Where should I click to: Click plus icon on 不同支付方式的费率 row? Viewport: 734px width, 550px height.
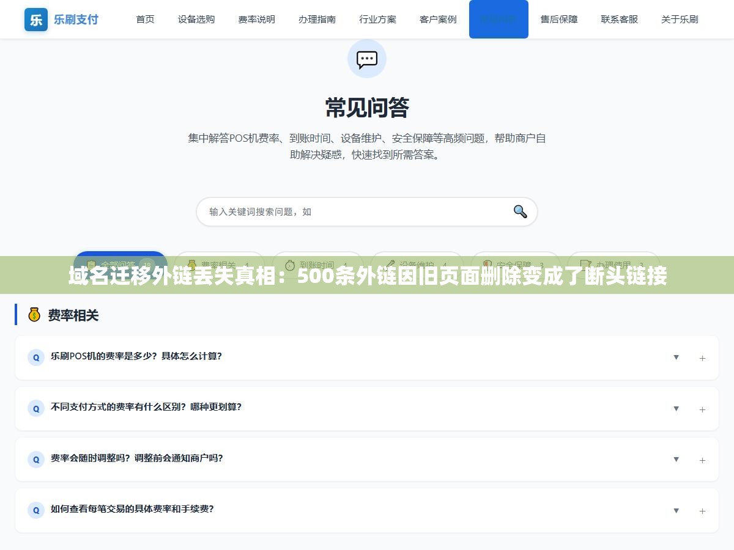tap(702, 409)
